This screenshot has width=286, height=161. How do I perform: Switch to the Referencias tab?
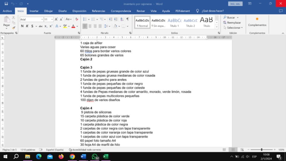point(99,11)
